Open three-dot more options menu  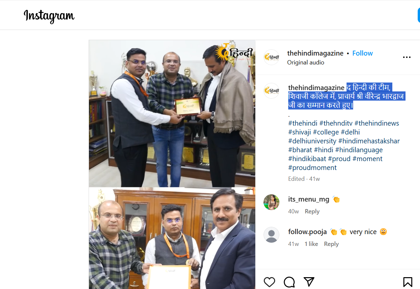tap(407, 57)
